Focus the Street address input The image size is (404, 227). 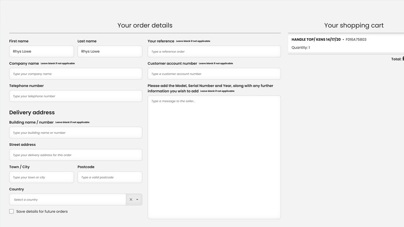pyautogui.click(x=75, y=155)
